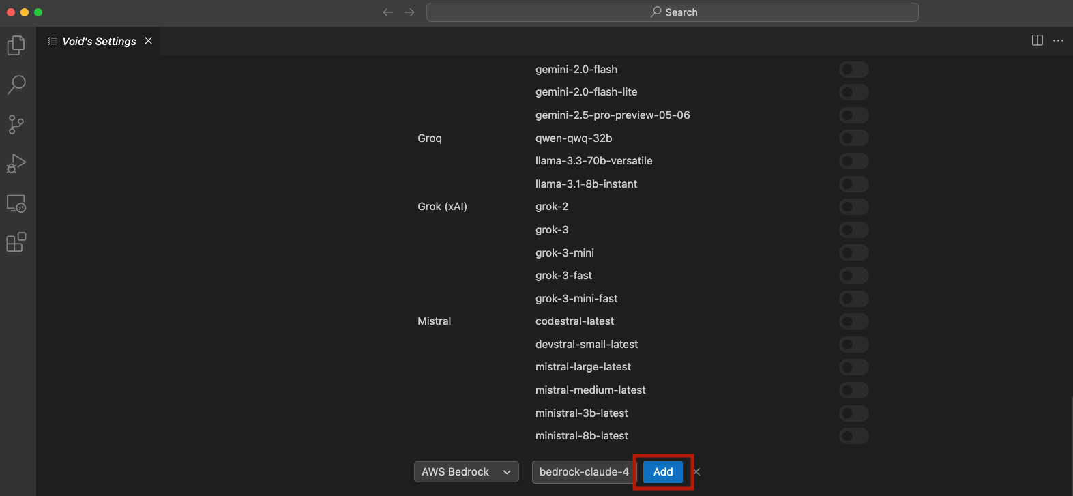Turn on the grok-3 model toggle
The image size is (1073, 496).
tap(853, 230)
